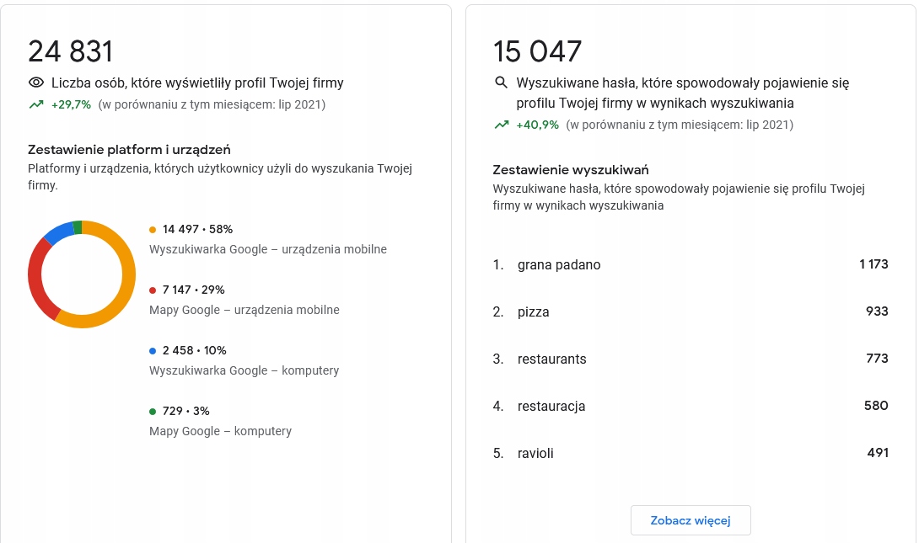Click the green trend arrow beside +29,7%
The width and height of the screenshot is (919, 543).
click(x=36, y=104)
